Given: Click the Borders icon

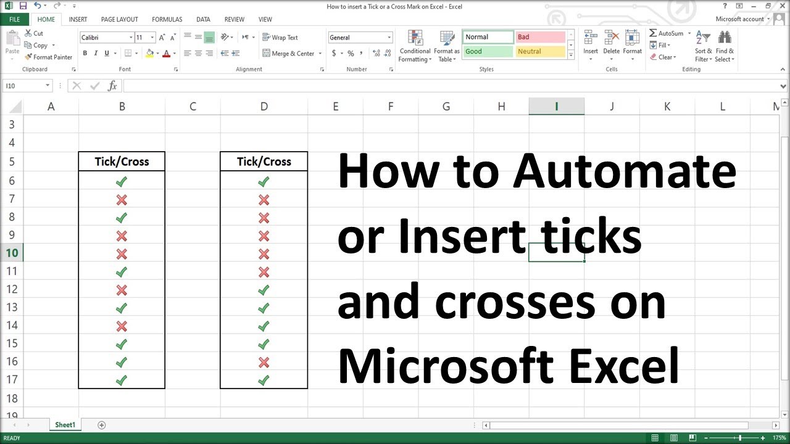Looking at the screenshot, I should point(129,54).
